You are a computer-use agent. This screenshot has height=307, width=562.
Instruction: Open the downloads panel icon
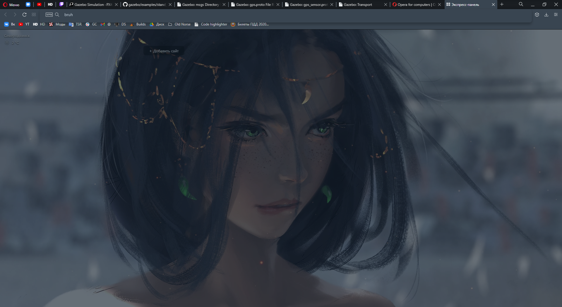point(546,15)
